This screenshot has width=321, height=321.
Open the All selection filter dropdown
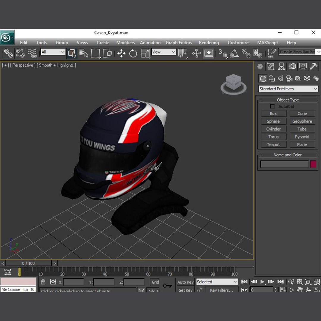point(53,52)
